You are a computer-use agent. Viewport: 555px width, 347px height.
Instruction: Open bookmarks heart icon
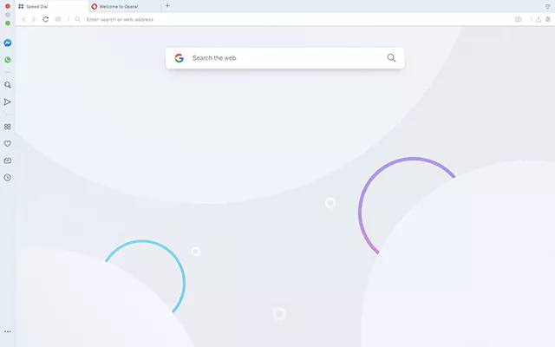[x=8, y=143]
